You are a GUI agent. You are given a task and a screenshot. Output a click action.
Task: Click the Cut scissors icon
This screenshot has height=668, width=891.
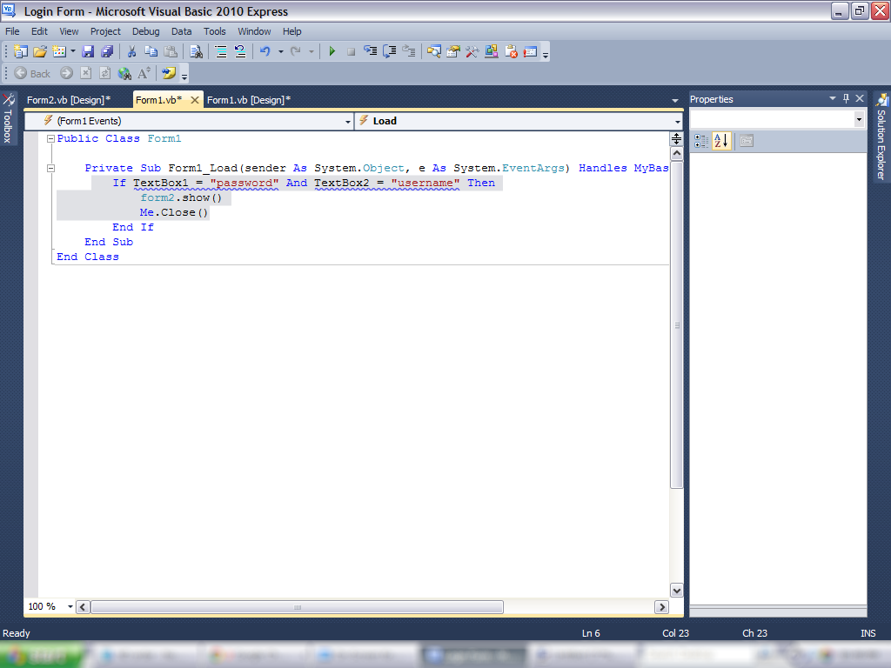131,52
